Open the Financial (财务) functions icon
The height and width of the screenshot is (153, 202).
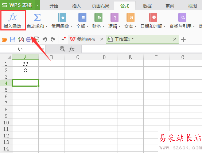tap(98, 17)
